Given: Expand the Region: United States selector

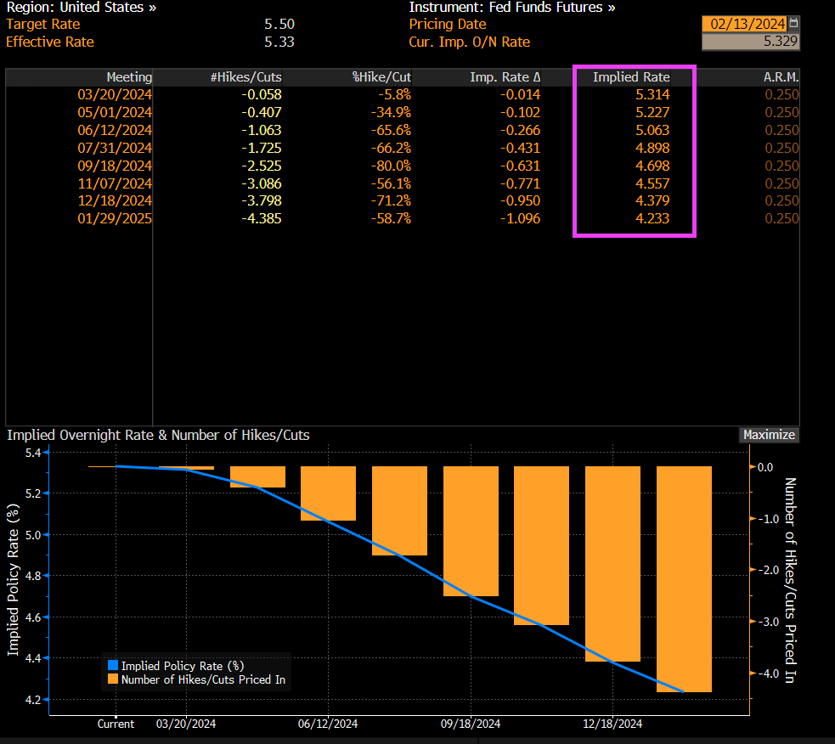Looking at the screenshot, I should (x=82, y=7).
